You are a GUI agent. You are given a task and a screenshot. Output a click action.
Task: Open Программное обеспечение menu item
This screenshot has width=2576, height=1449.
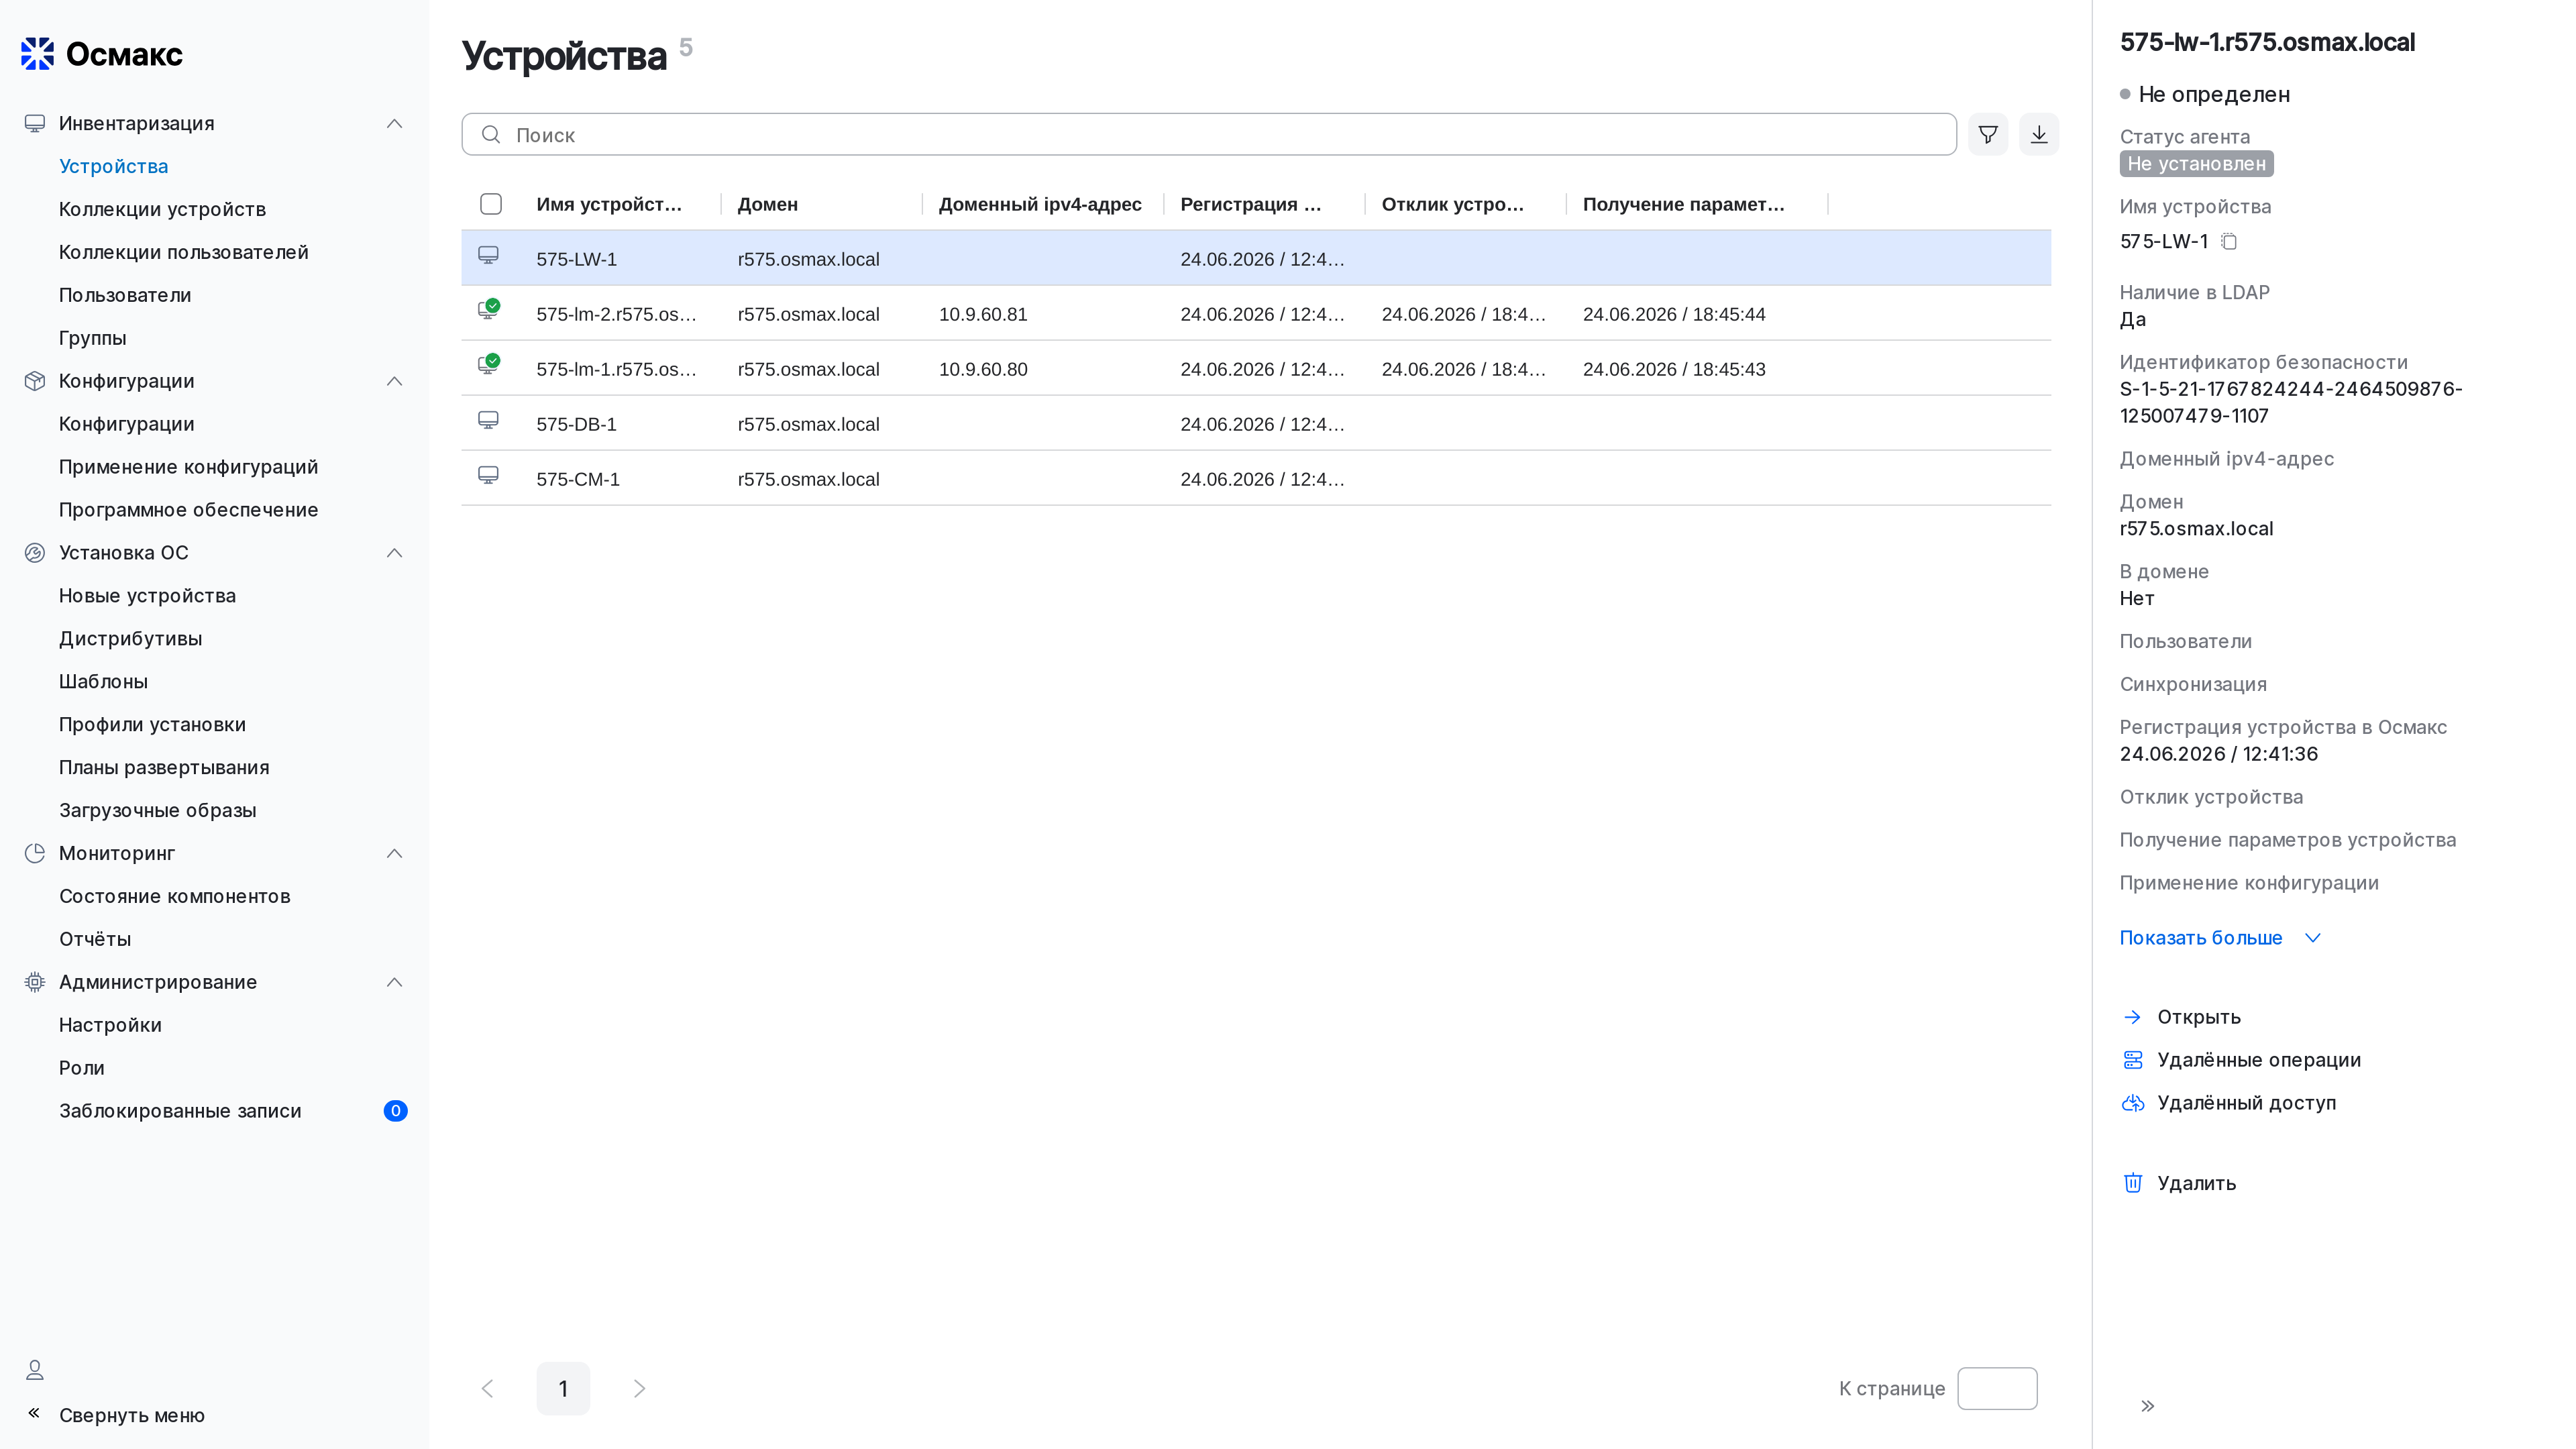point(188,510)
